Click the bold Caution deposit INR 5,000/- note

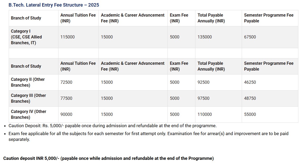tap(108, 158)
